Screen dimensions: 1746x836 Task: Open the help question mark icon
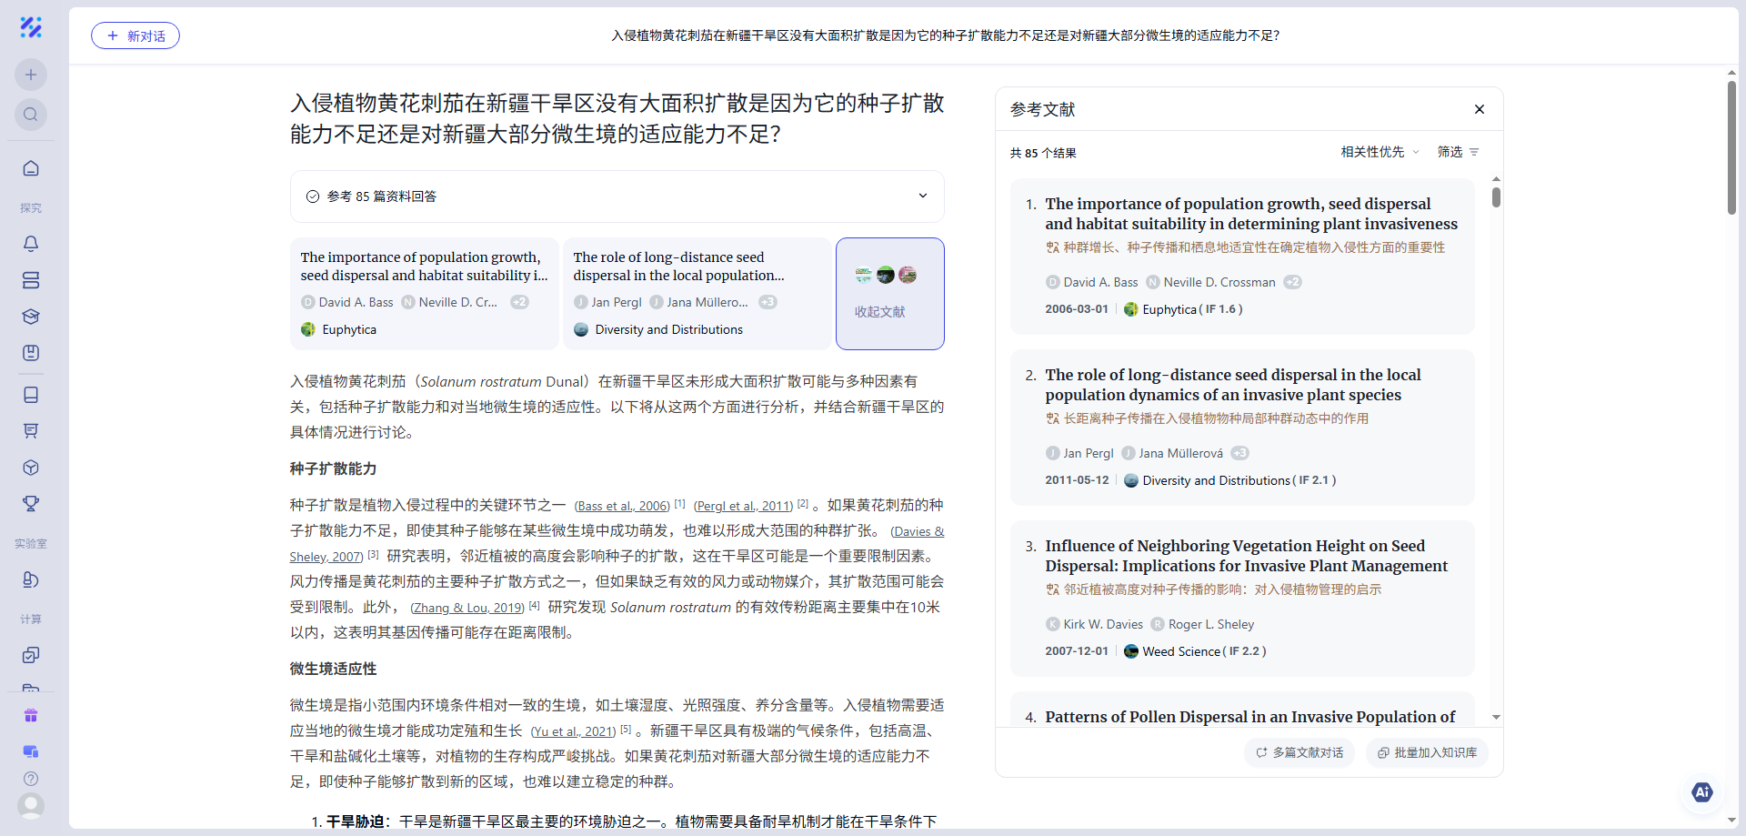click(x=31, y=779)
